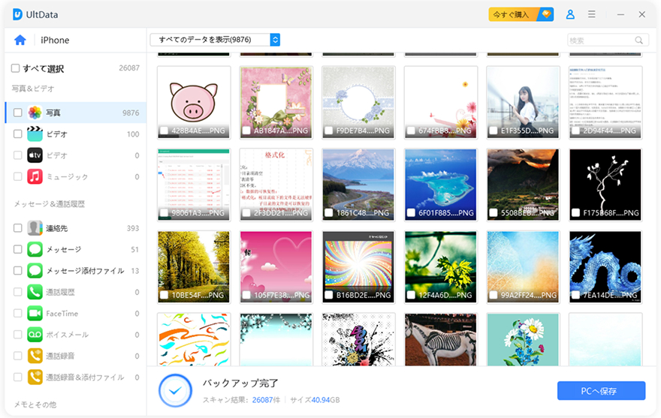
Task: Tick the 写真 category checkbox
Action: tap(18, 113)
